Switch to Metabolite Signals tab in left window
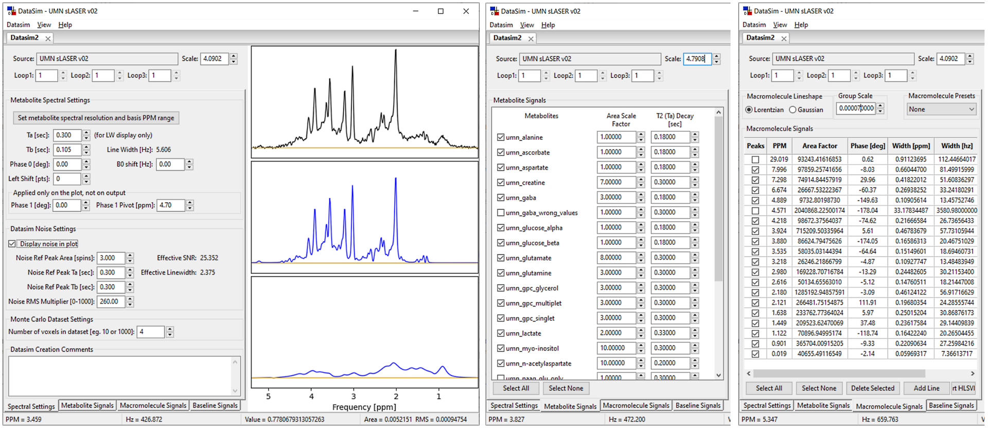Image resolution: width=988 pixels, height=429 pixels. tap(87, 405)
